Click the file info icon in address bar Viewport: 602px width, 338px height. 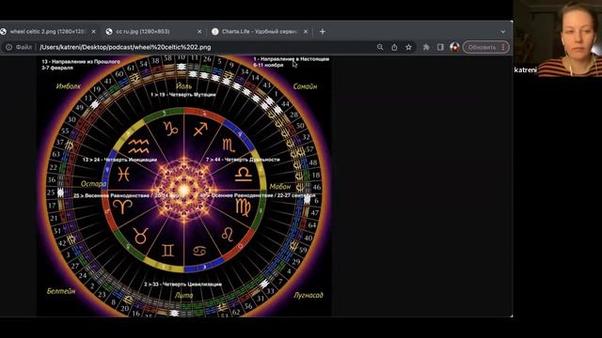pos(8,47)
